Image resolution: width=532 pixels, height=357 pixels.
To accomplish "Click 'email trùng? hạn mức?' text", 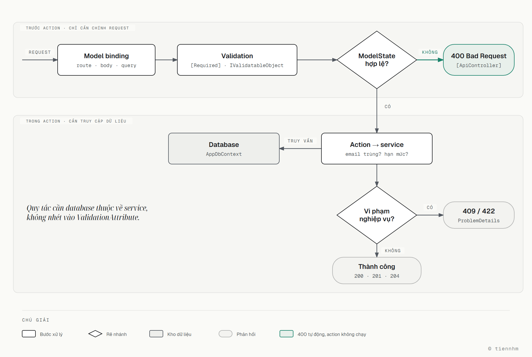I will coord(377,154).
